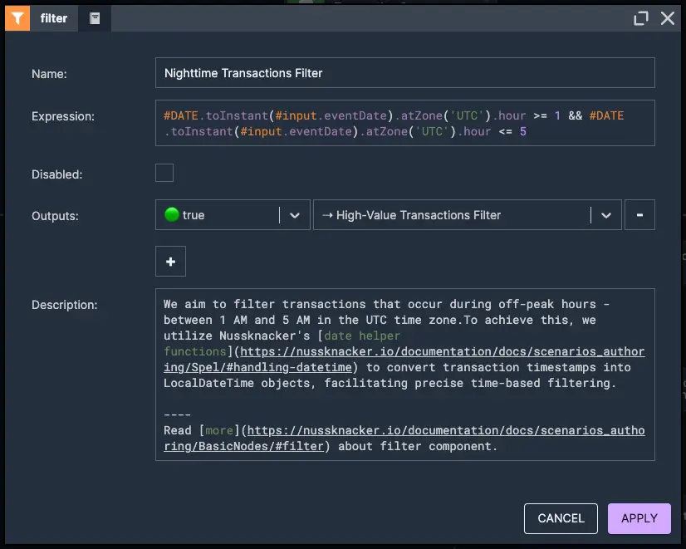Click the APPLY button
This screenshot has height=549, width=686.
pos(639,518)
